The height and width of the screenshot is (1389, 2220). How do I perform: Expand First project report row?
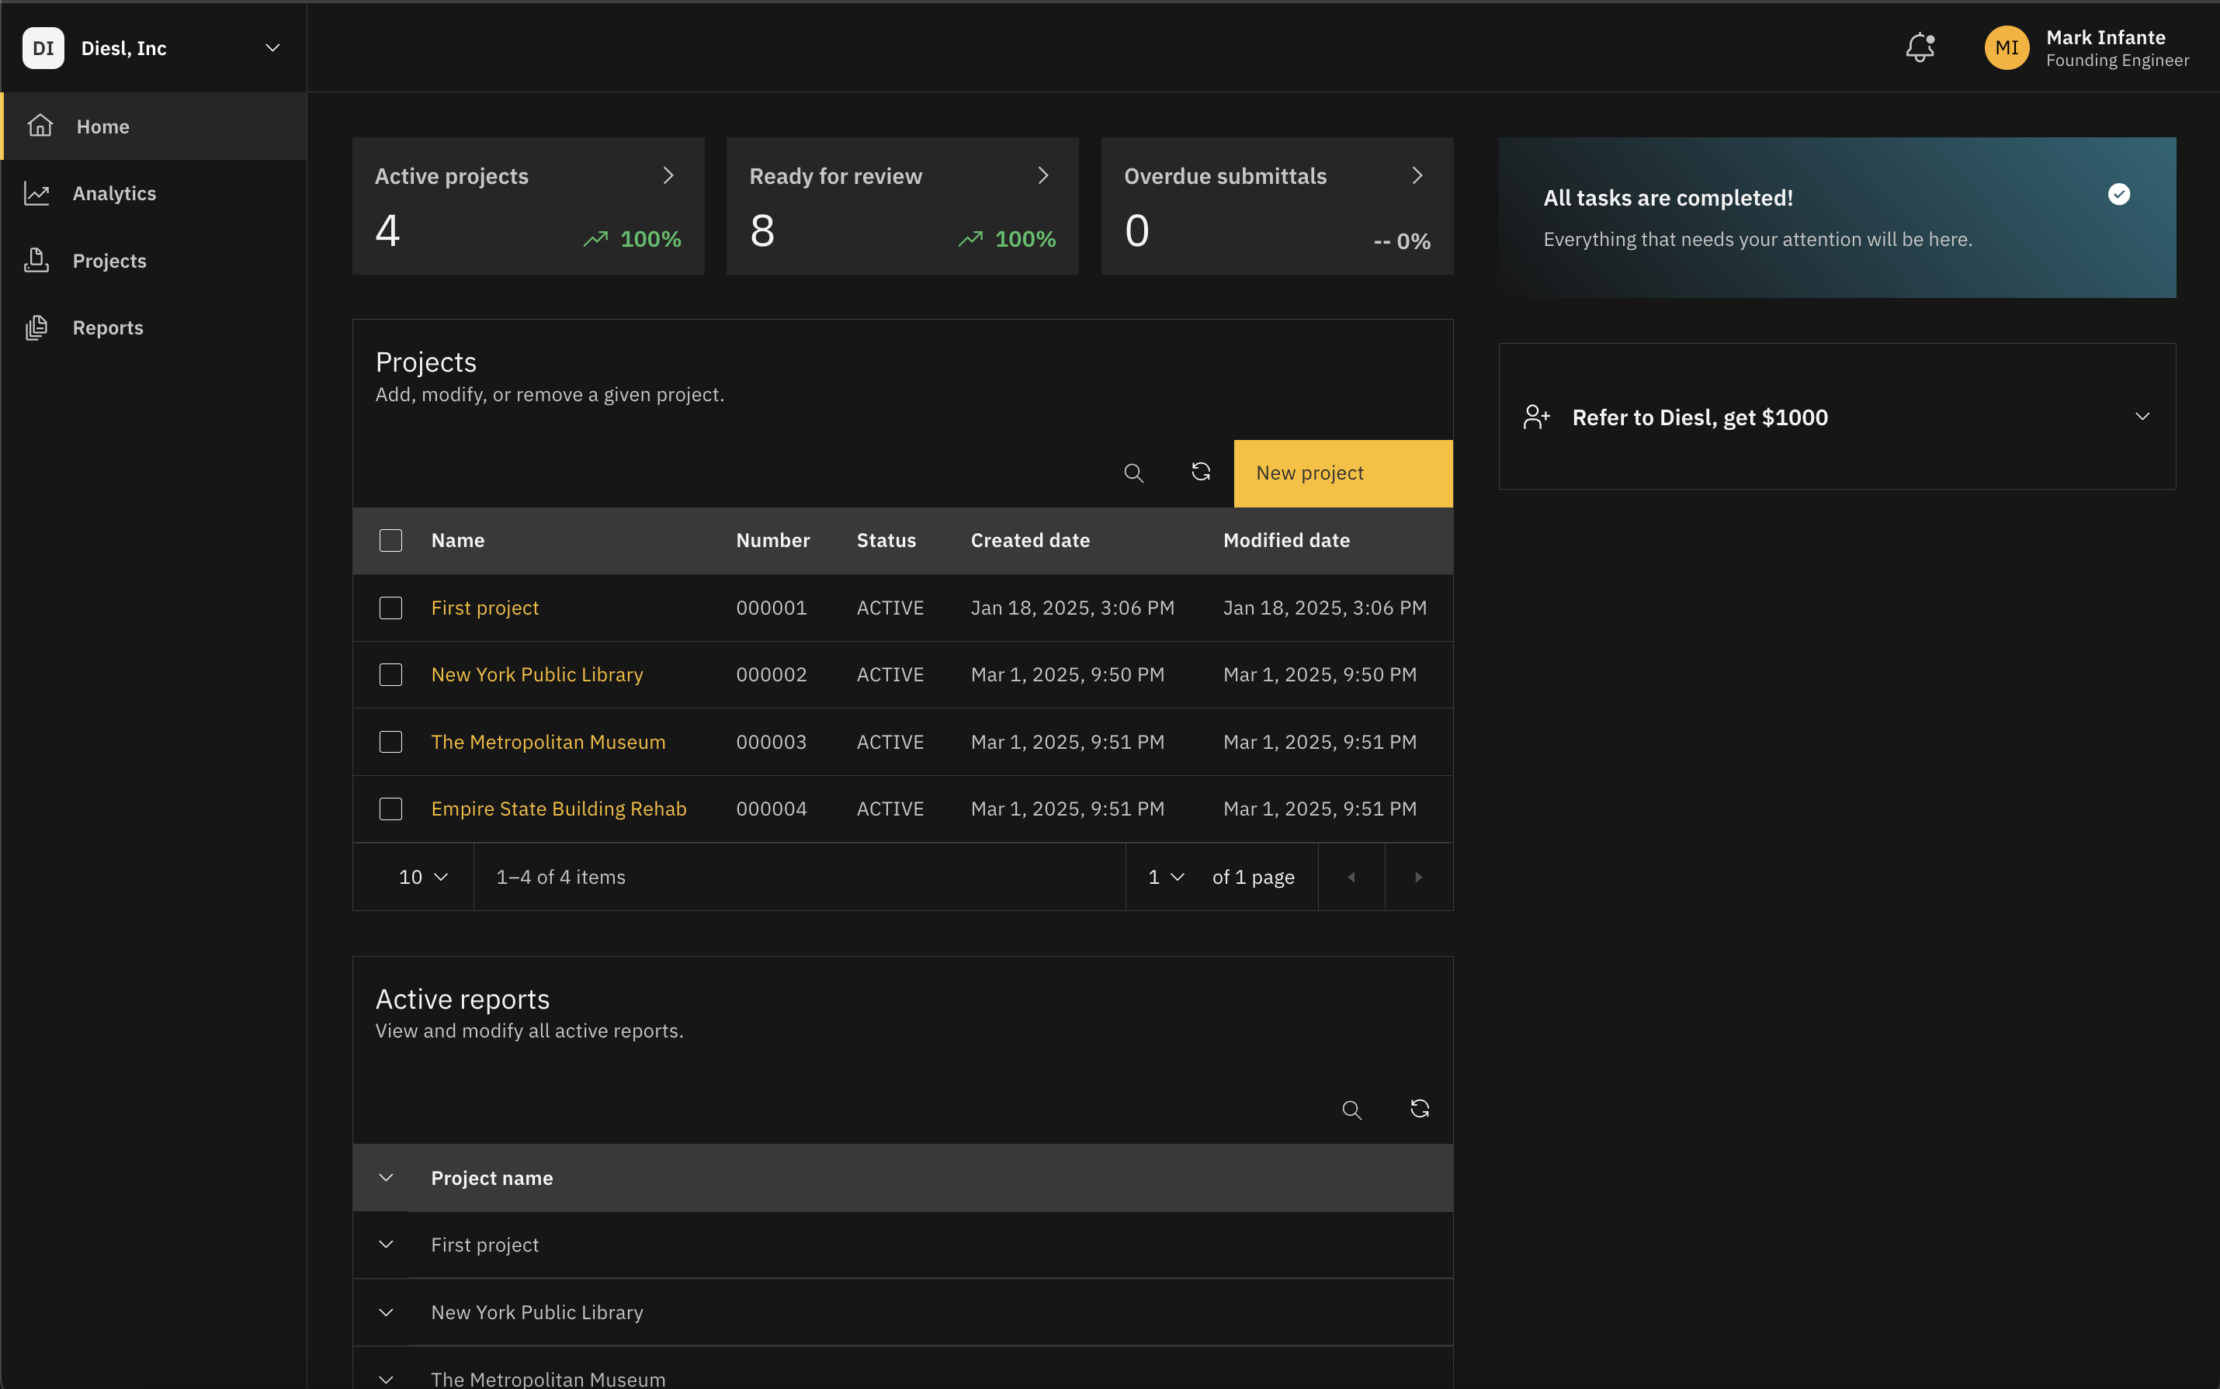click(386, 1245)
